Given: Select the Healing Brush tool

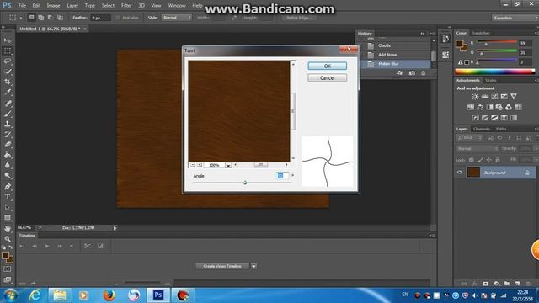Looking at the screenshot, I should click(x=8, y=103).
